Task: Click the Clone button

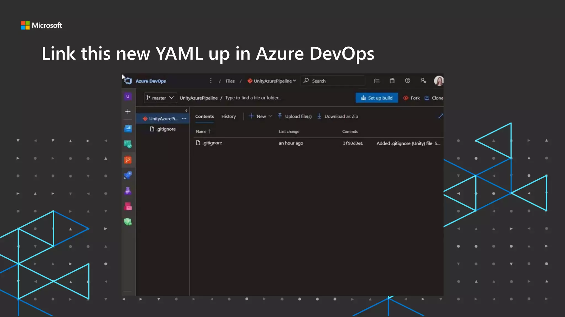Action: coord(434,98)
